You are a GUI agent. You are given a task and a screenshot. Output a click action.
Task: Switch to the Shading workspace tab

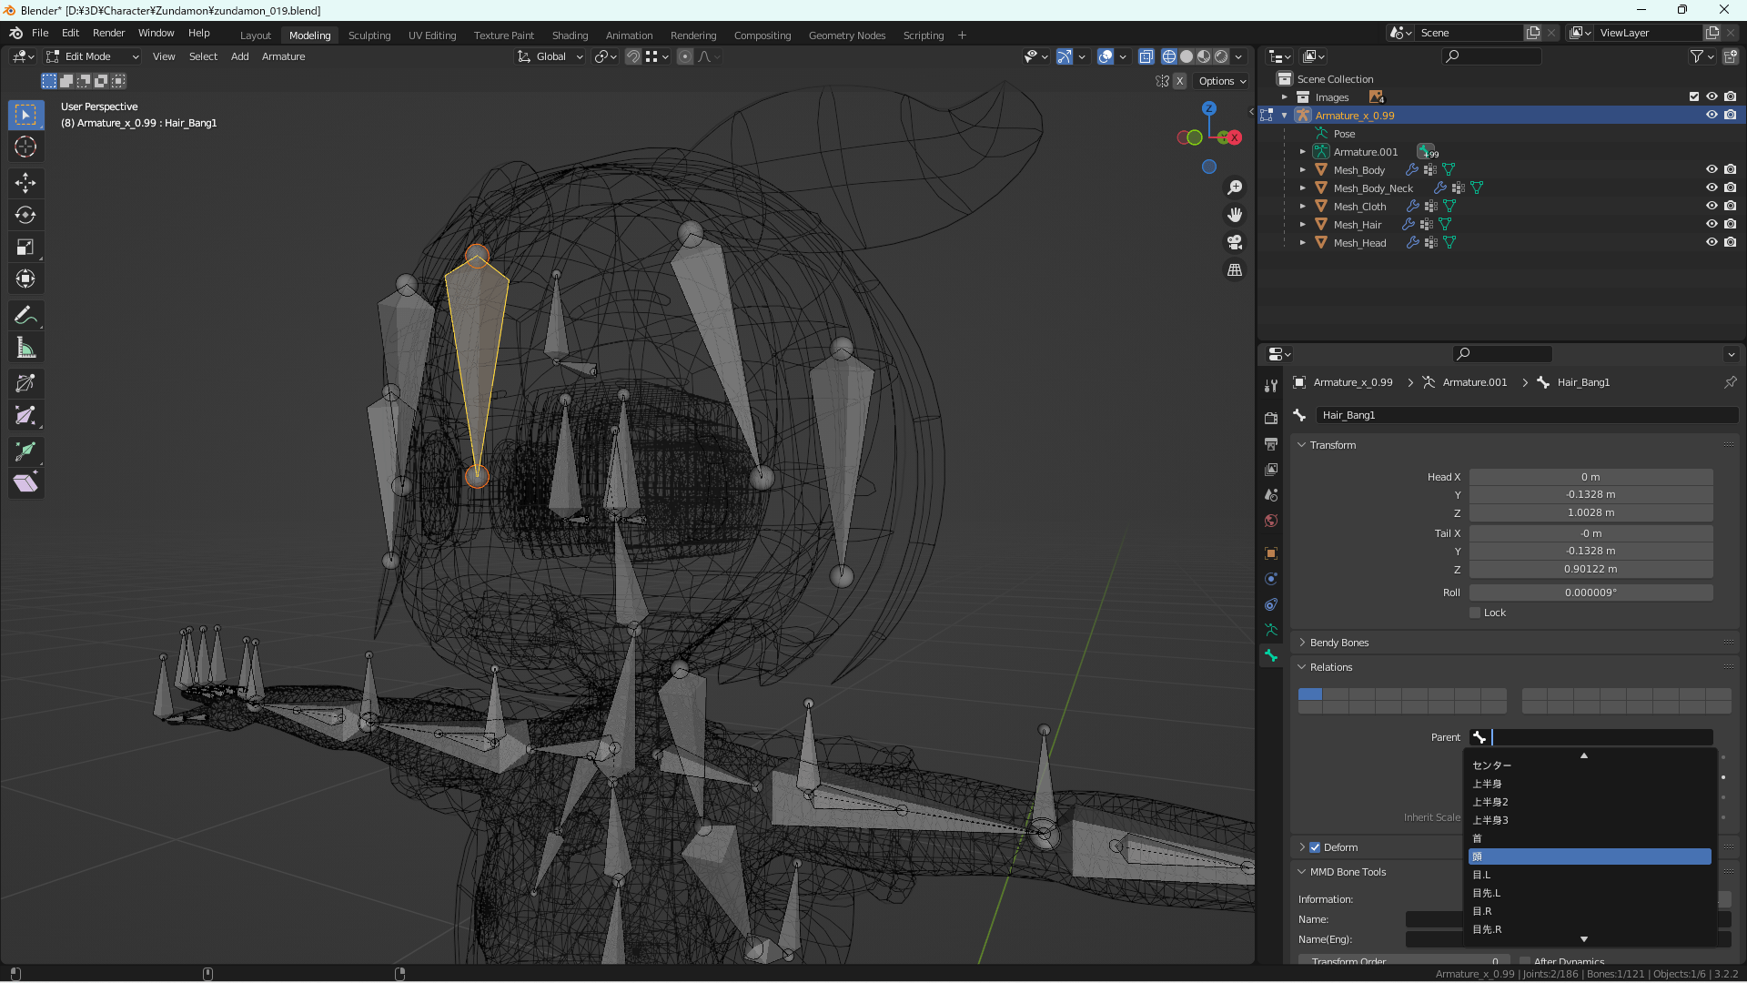point(570,35)
